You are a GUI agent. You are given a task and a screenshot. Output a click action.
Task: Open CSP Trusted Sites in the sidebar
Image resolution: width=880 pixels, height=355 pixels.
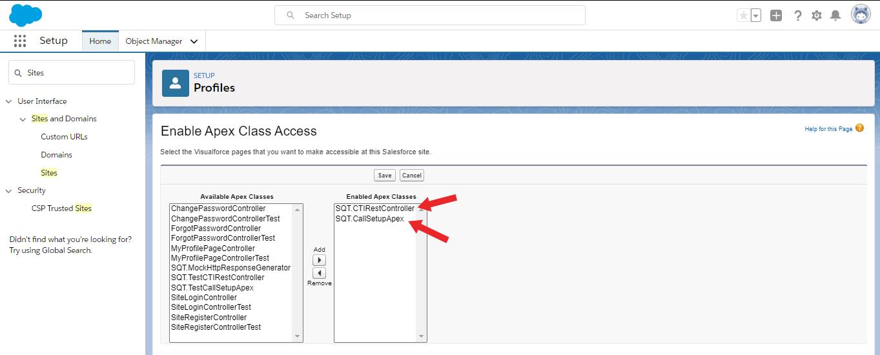[61, 208]
